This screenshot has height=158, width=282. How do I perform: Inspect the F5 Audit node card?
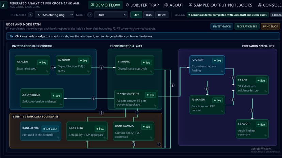click(x=252, y=129)
